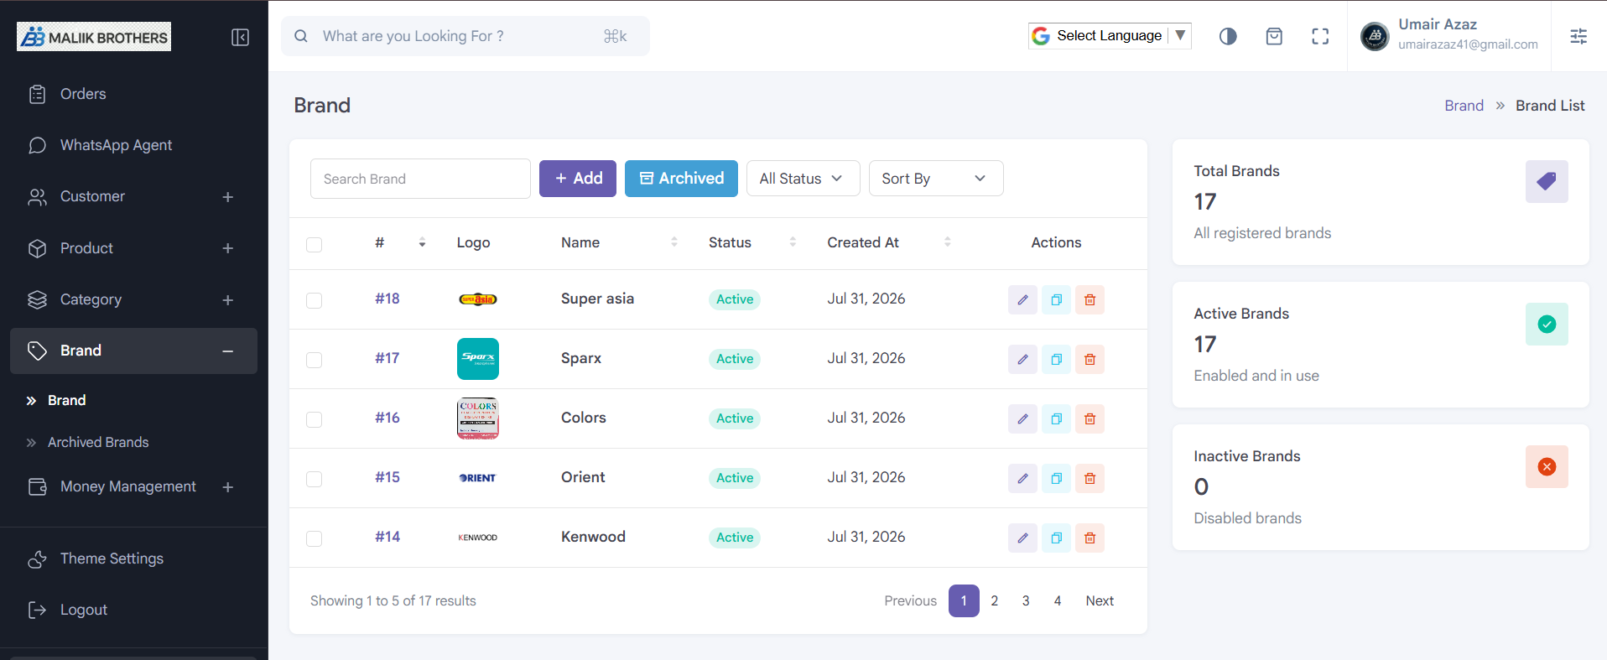
Task: Duplicate the Sparx brand
Action: tap(1056, 359)
